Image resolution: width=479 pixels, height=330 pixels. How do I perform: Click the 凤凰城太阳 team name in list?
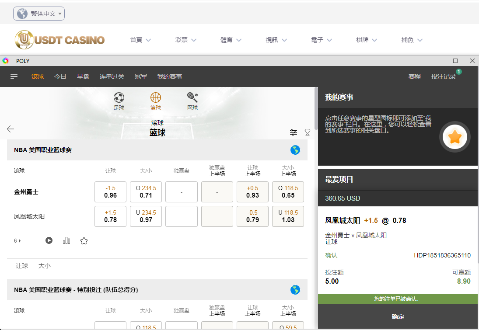[29, 216]
